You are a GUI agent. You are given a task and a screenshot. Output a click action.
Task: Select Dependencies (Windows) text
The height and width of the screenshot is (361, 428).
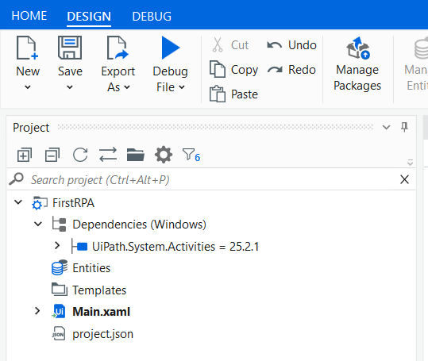(x=139, y=225)
